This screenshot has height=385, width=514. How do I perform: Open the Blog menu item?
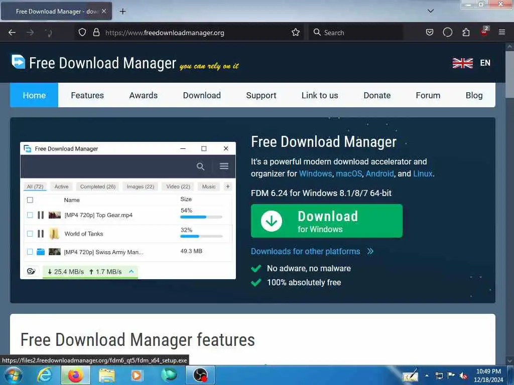tap(474, 95)
